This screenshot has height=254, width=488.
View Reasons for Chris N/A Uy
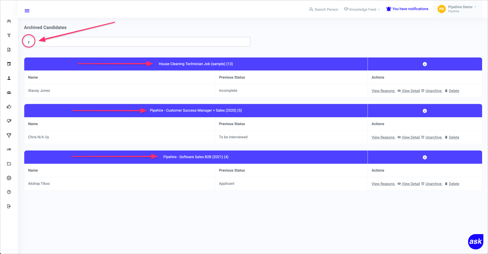click(x=383, y=137)
